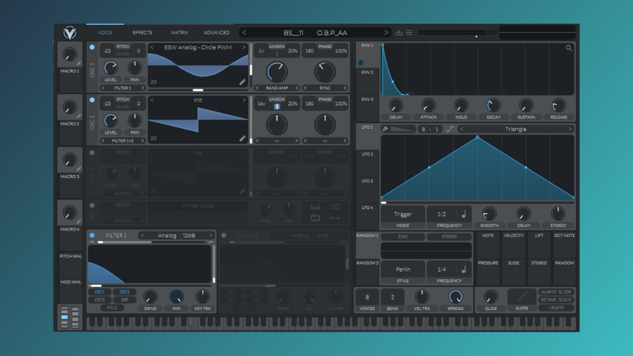Enable the sampler power toggle

tap(92, 205)
